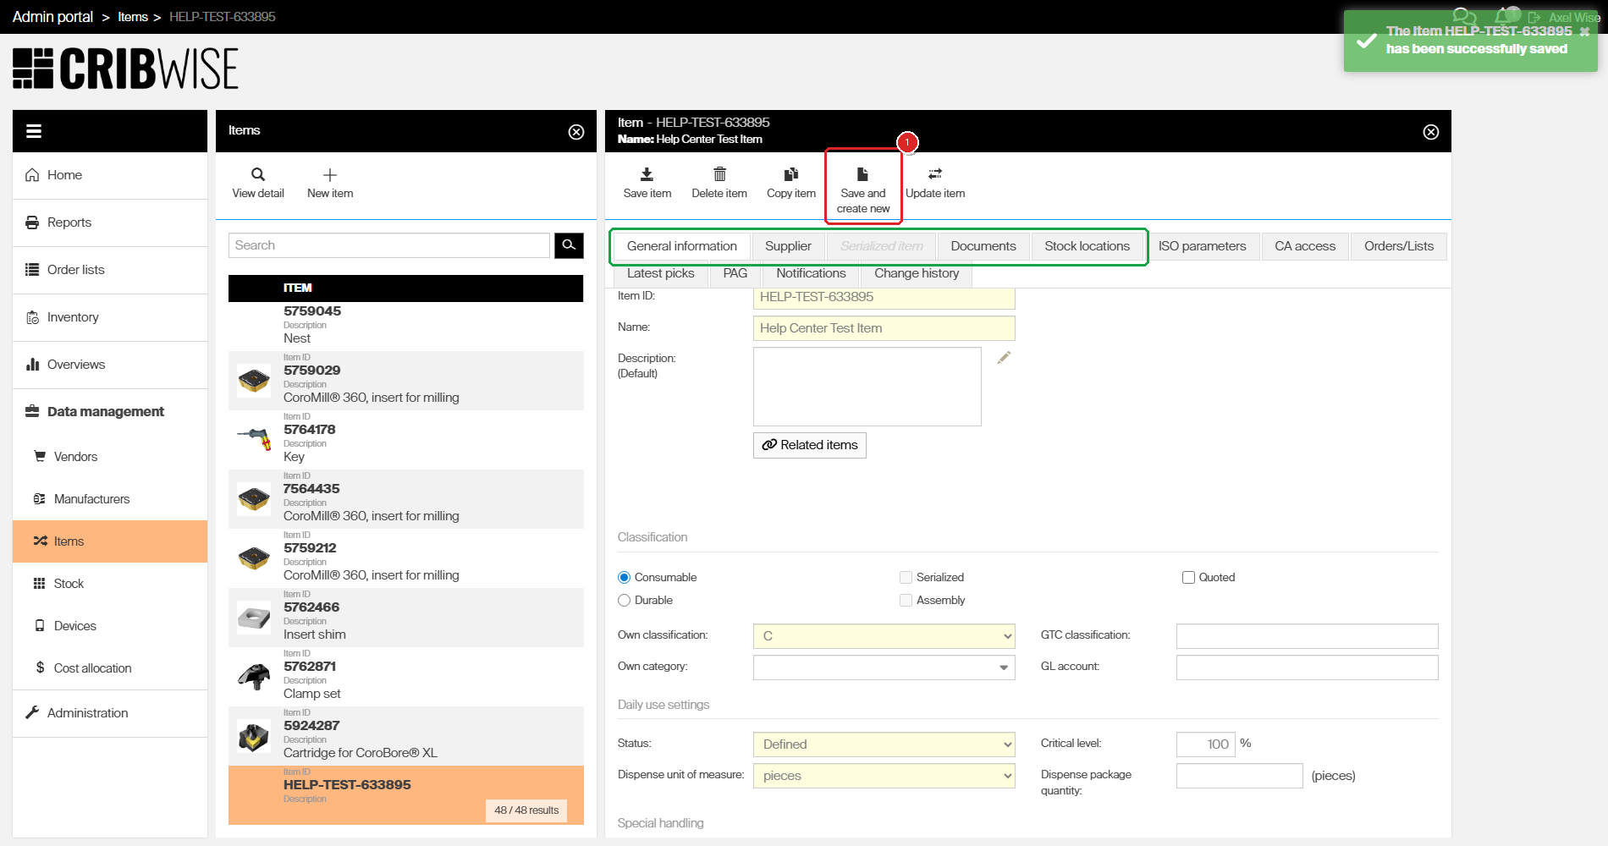
Task: Click Save item icon
Action: pos(647,174)
